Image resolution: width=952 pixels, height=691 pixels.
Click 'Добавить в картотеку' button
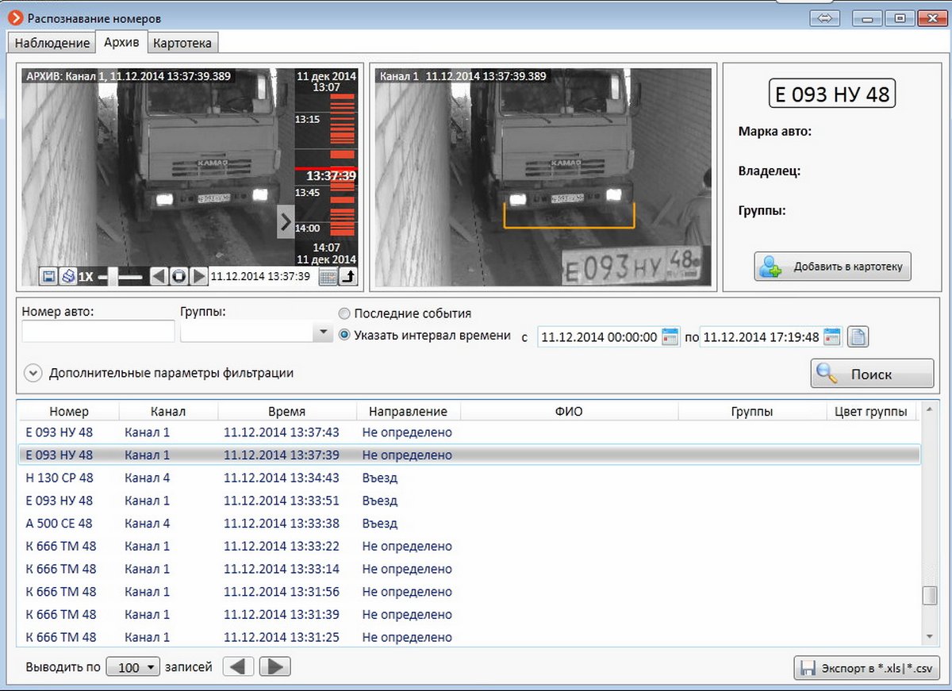[832, 267]
